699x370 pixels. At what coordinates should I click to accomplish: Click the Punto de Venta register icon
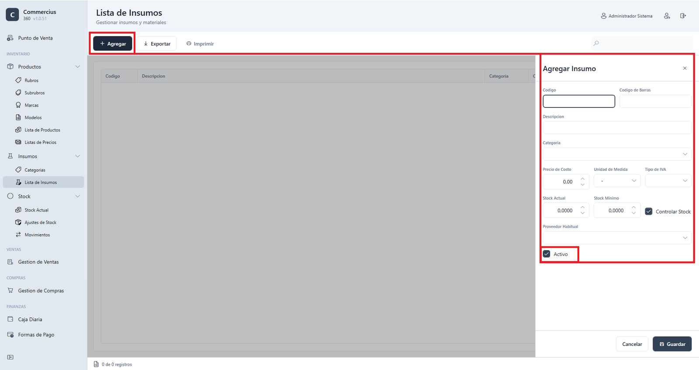10,38
